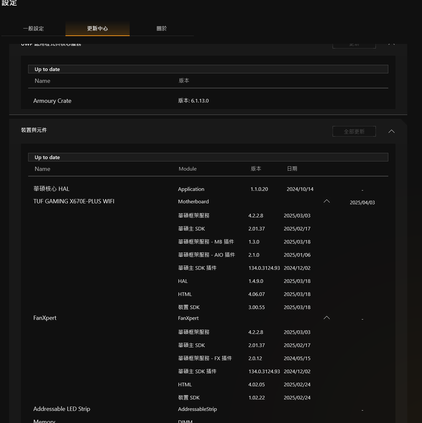Viewport: 422px width, 423px height.
Task: Click version 2.0.12 of FX 插件
Action: pyautogui.click(x=255, y=359)
